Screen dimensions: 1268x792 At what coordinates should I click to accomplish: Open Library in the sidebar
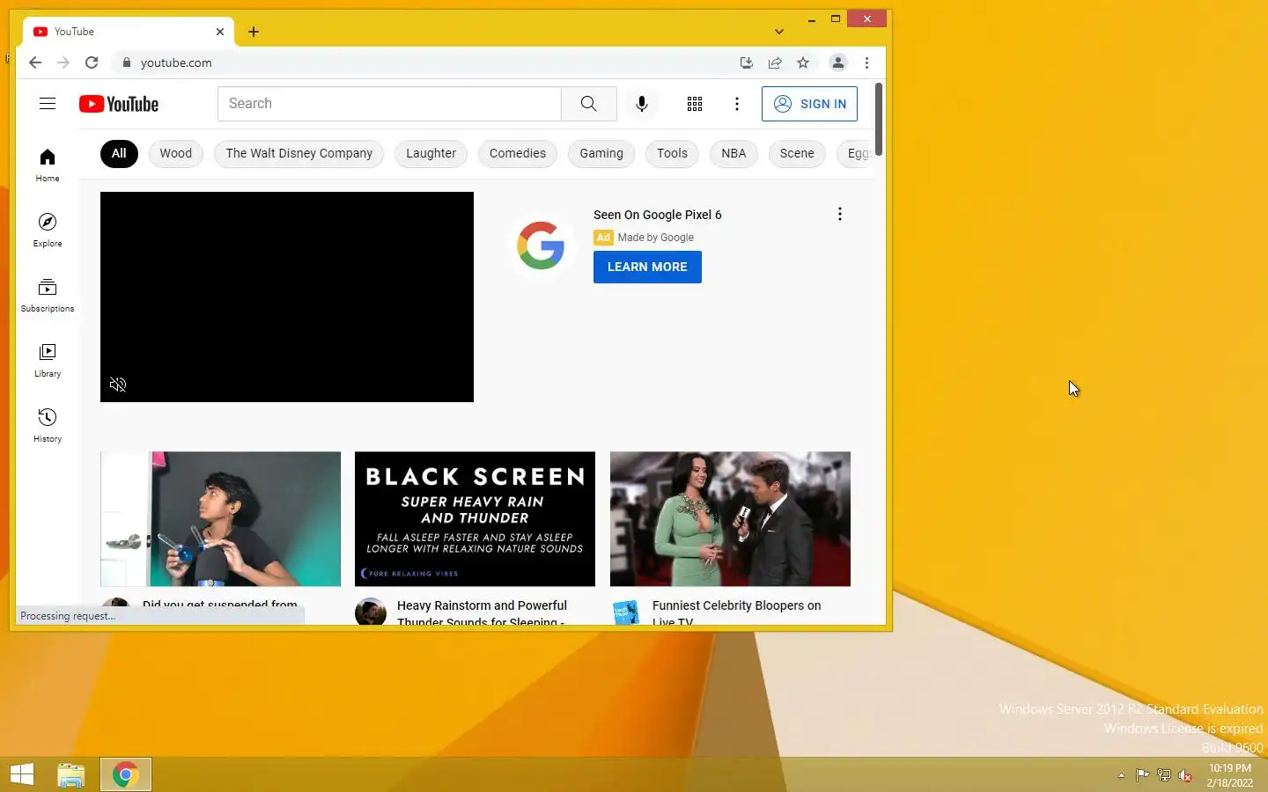(48, 360)
